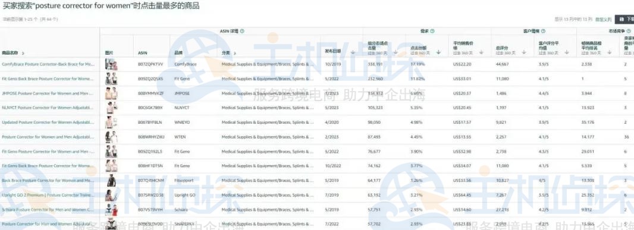634x230 pixels.
Task: Sort by 细分市场点击量 column arrow
Action: 396,52
